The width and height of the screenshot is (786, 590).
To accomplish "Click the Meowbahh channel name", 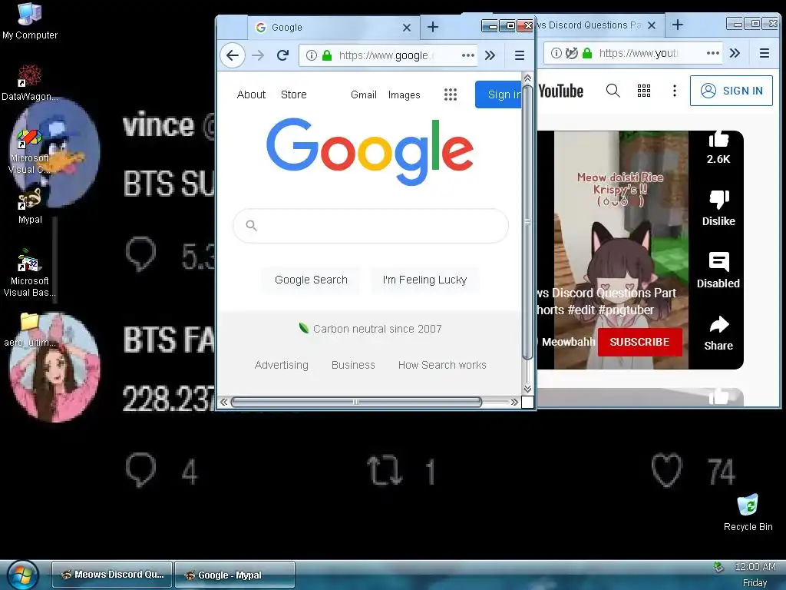I will coord(568,342).
